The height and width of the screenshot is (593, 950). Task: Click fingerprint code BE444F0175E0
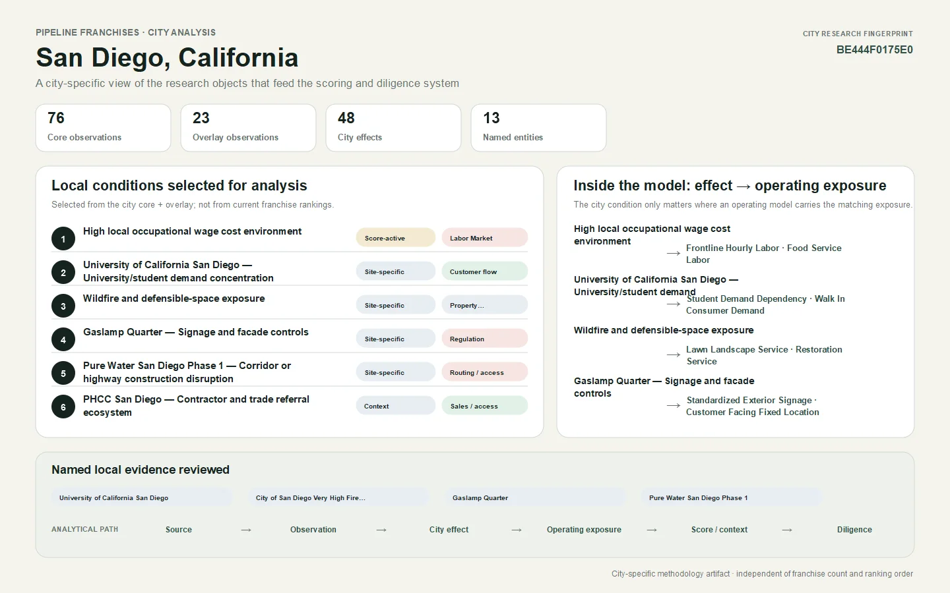pyautogui.click(x=875, y=50)
